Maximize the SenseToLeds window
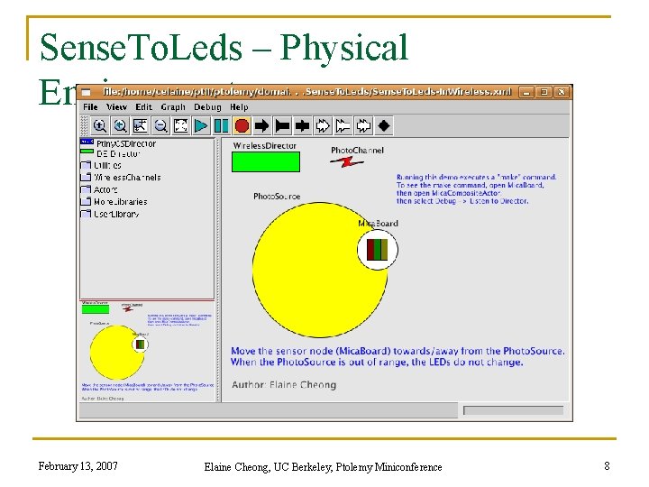The width and height of the screenshot is (649, 487). pyautogui.click(x=544, y=92)
